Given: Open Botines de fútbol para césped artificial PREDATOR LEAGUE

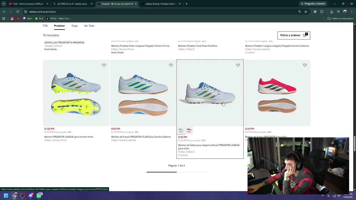Looking at the screenshot, I should tap(209, 147).
